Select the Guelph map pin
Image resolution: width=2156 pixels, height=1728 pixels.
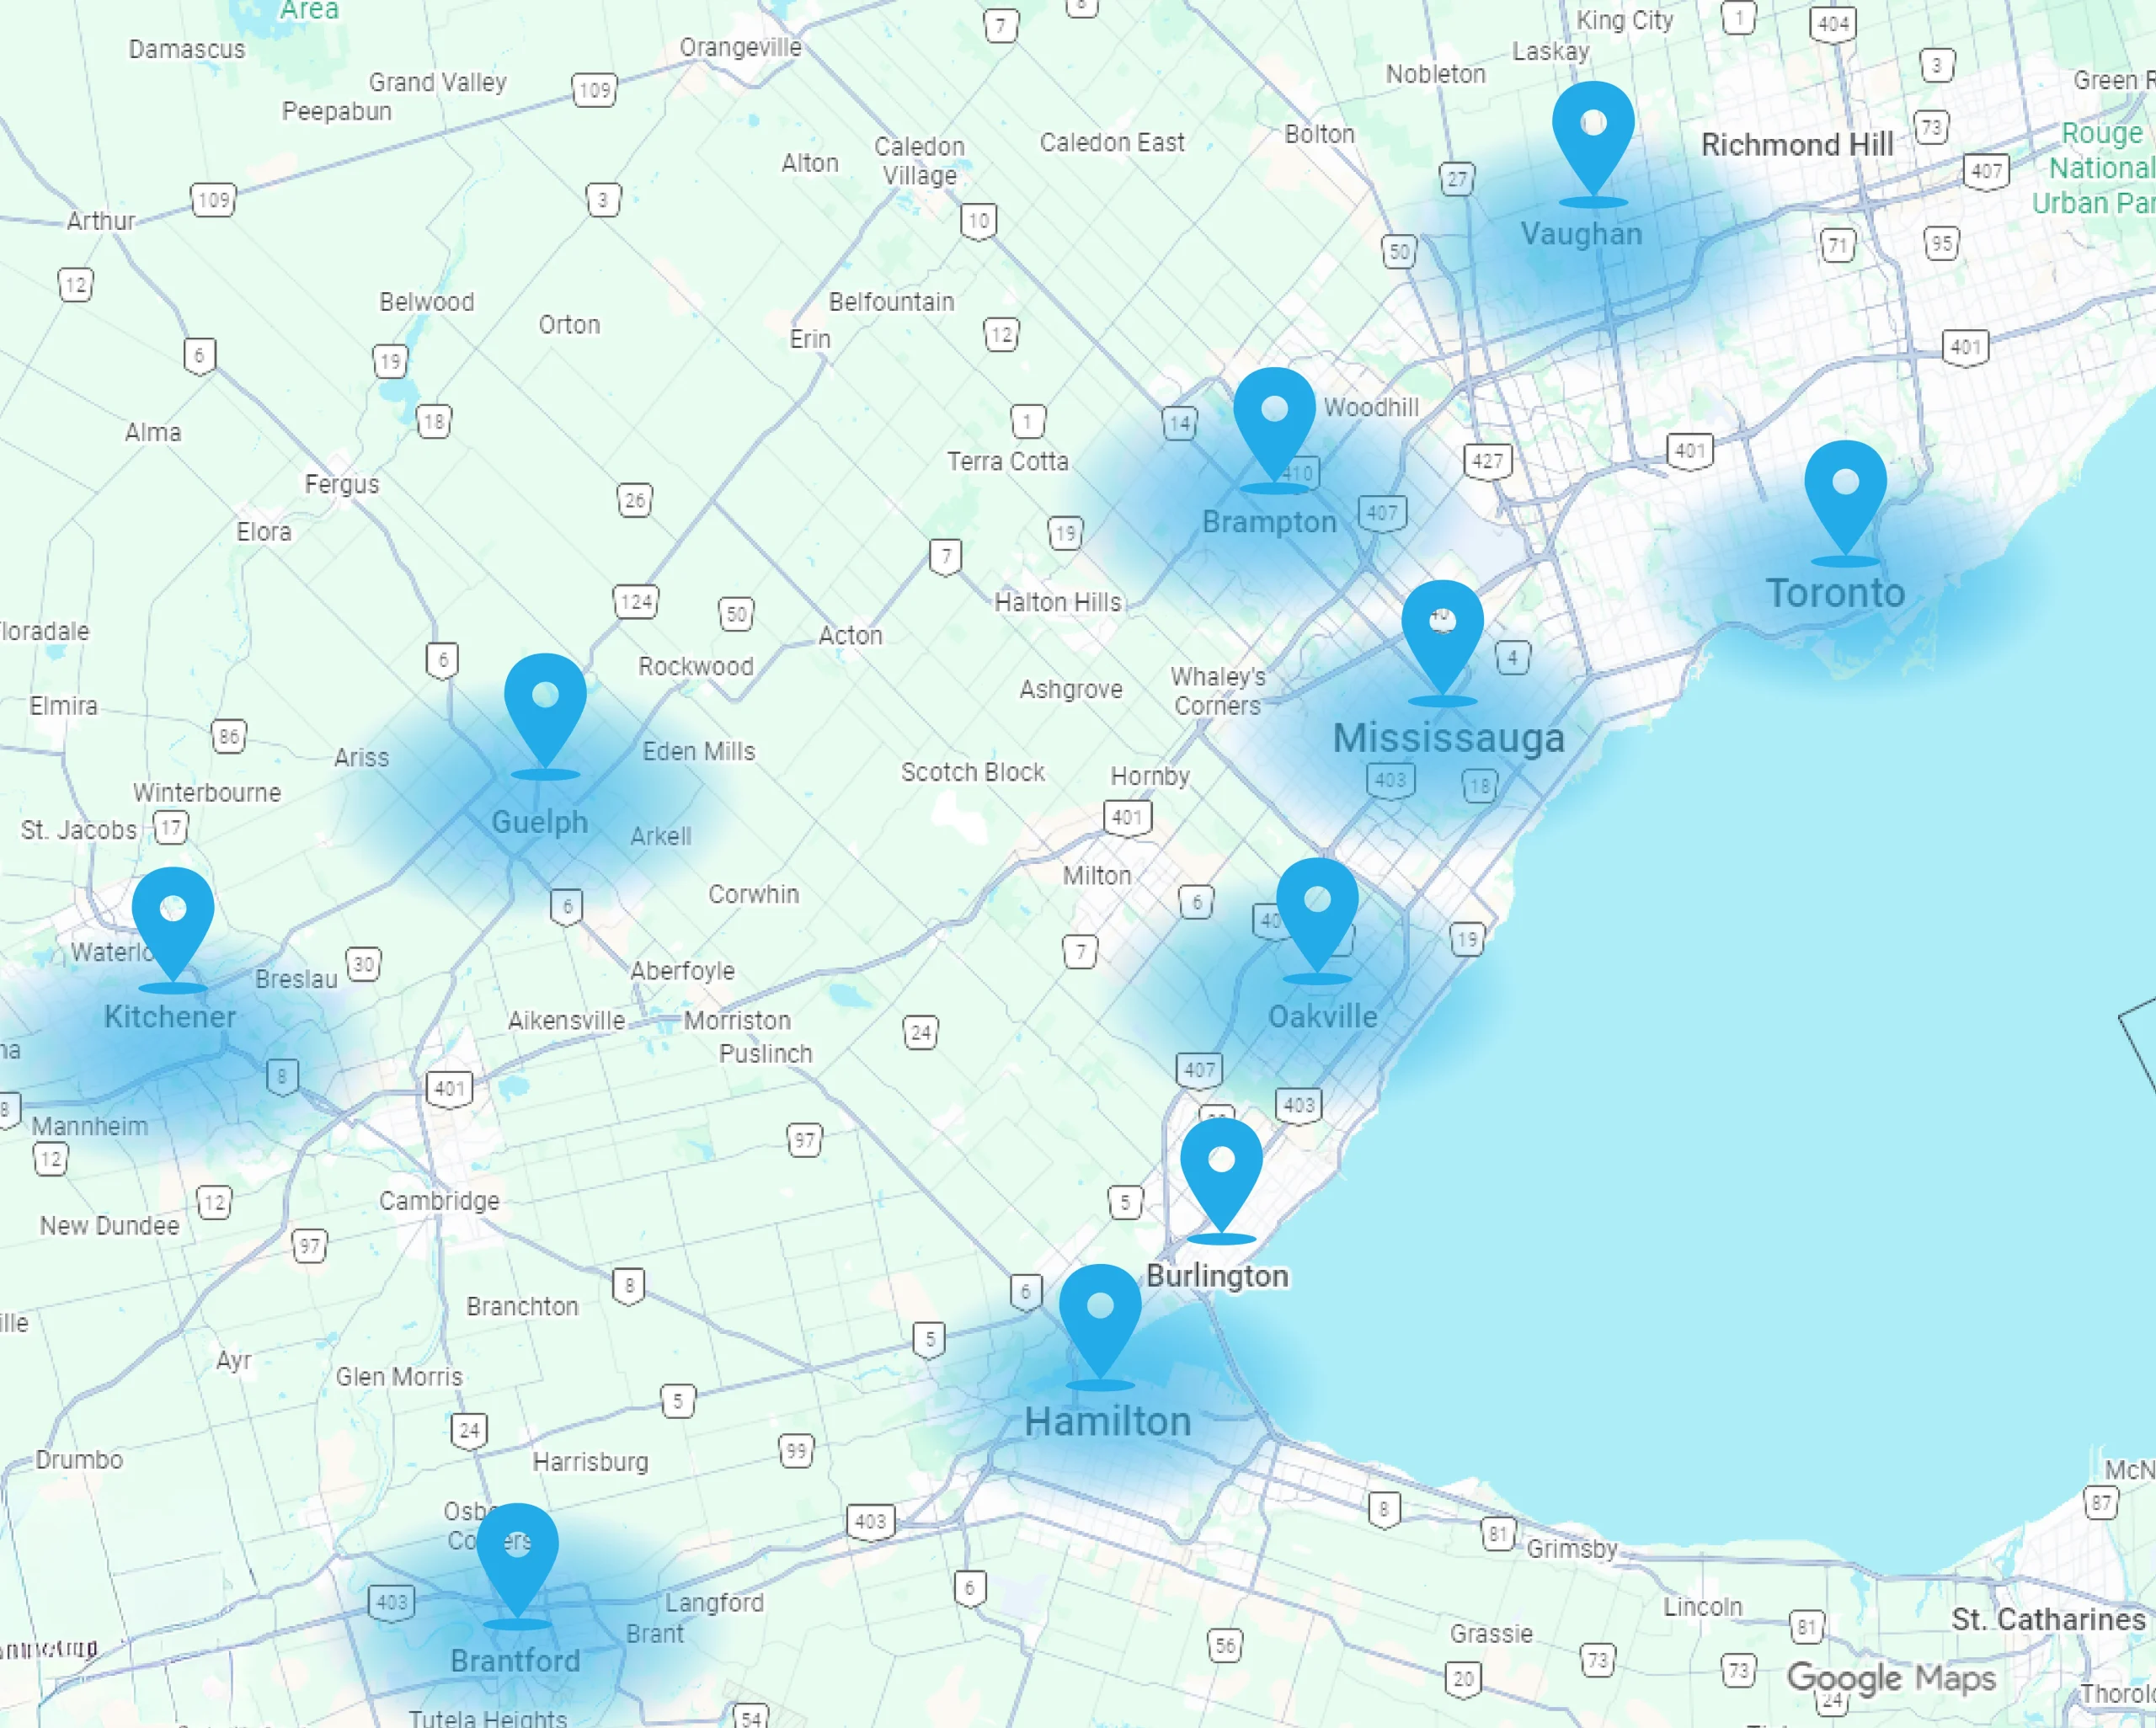545,707
